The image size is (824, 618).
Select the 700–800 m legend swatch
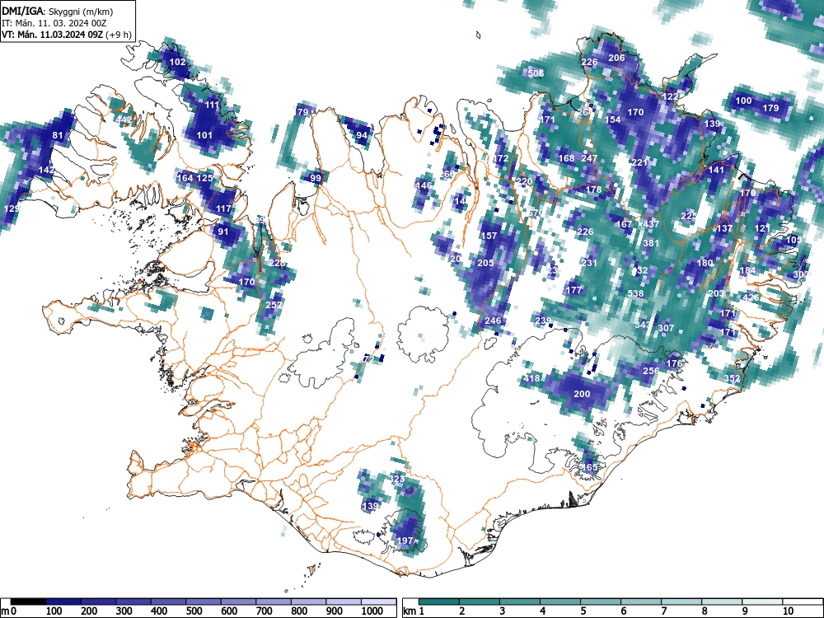point(274,602)
